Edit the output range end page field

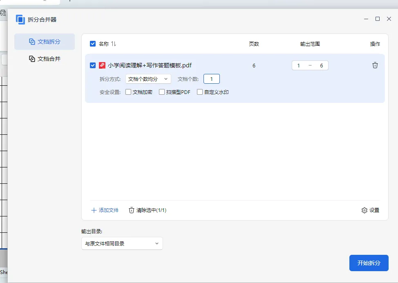(x=321, y=65)
